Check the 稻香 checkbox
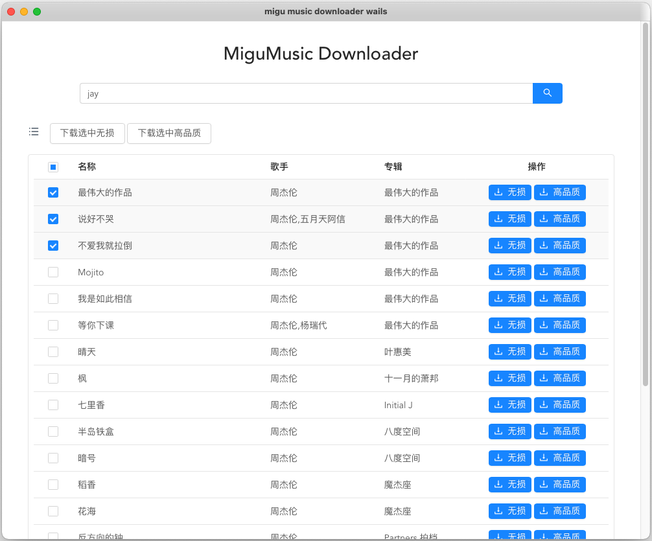Screen dimensions: 652x541 (x=53, y=485)
